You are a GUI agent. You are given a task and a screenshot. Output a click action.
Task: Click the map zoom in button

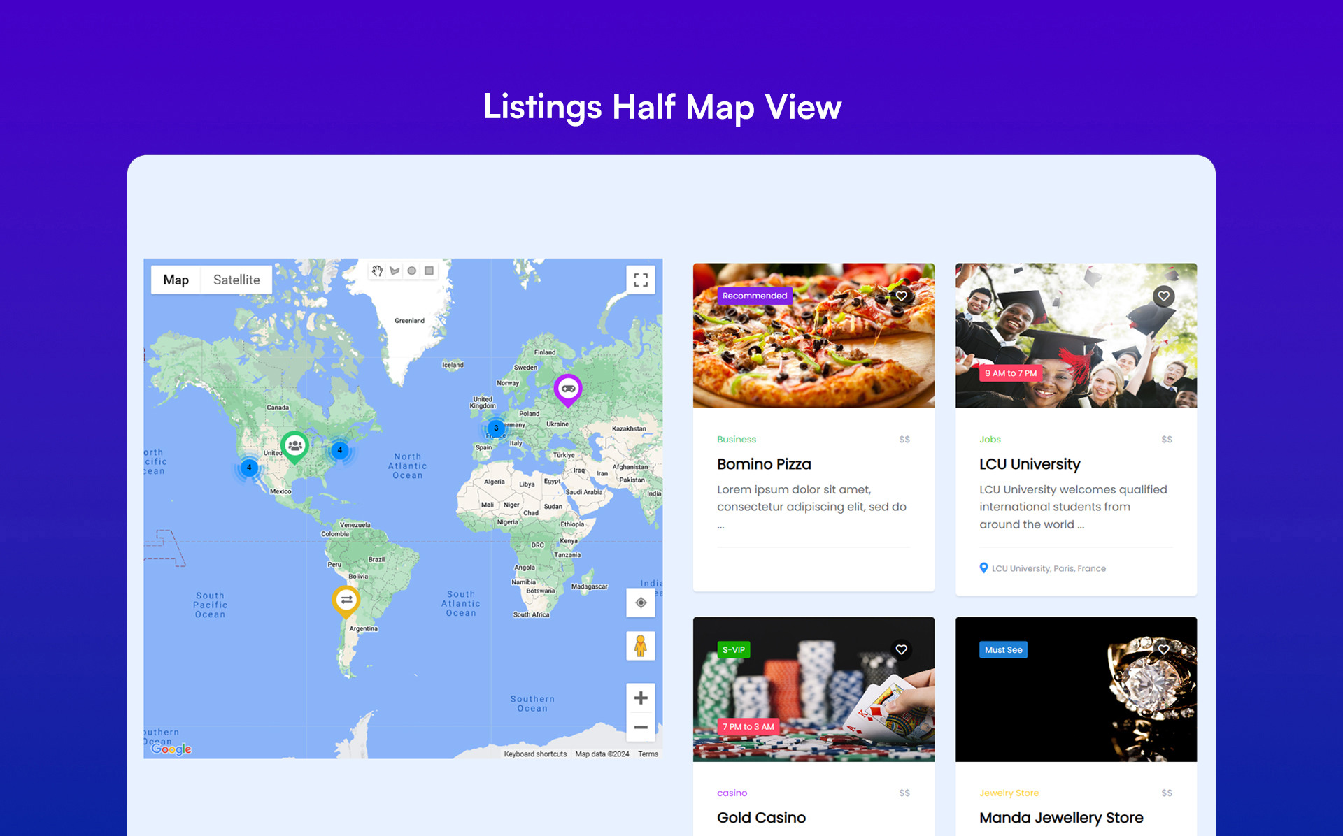(639, 698)
